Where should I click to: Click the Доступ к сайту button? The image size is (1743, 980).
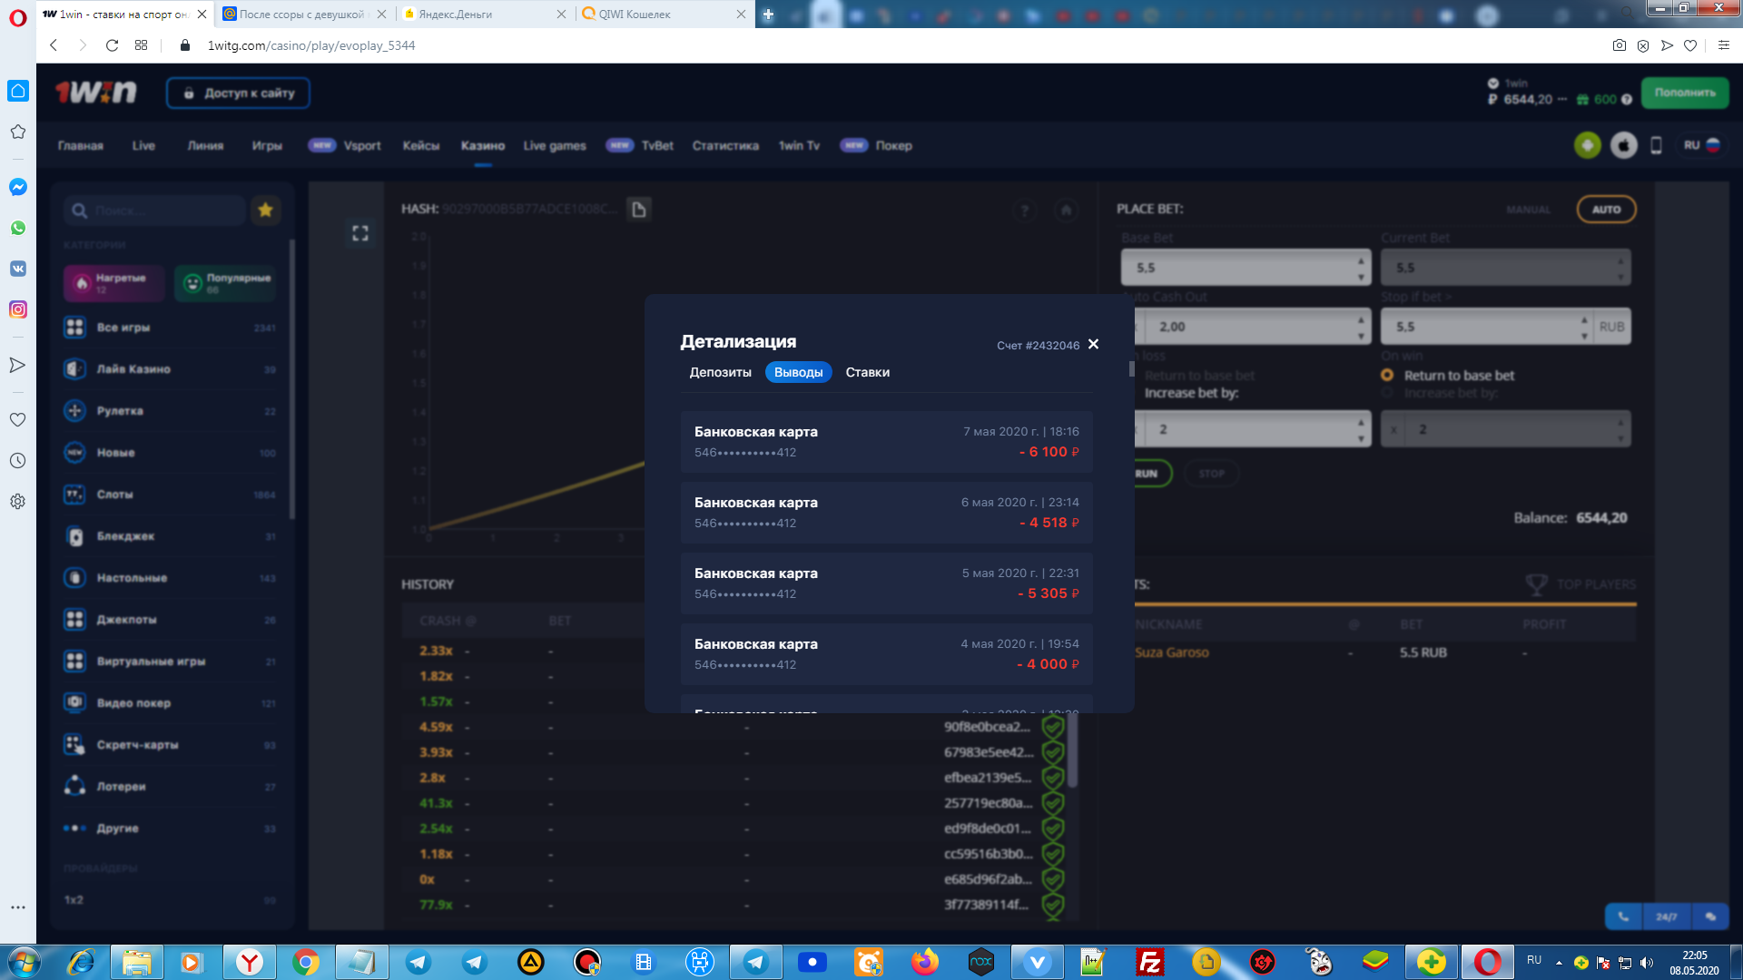239,93
